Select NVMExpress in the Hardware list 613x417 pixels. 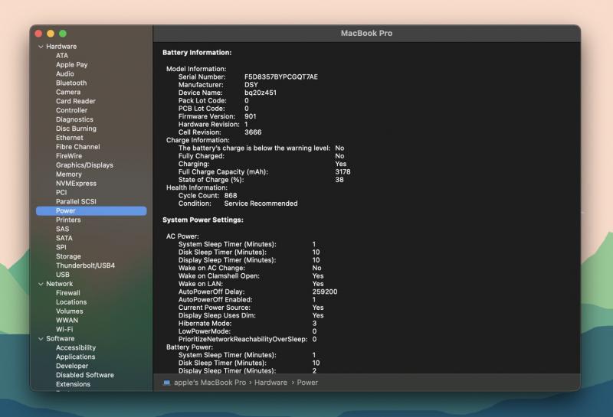76,184
